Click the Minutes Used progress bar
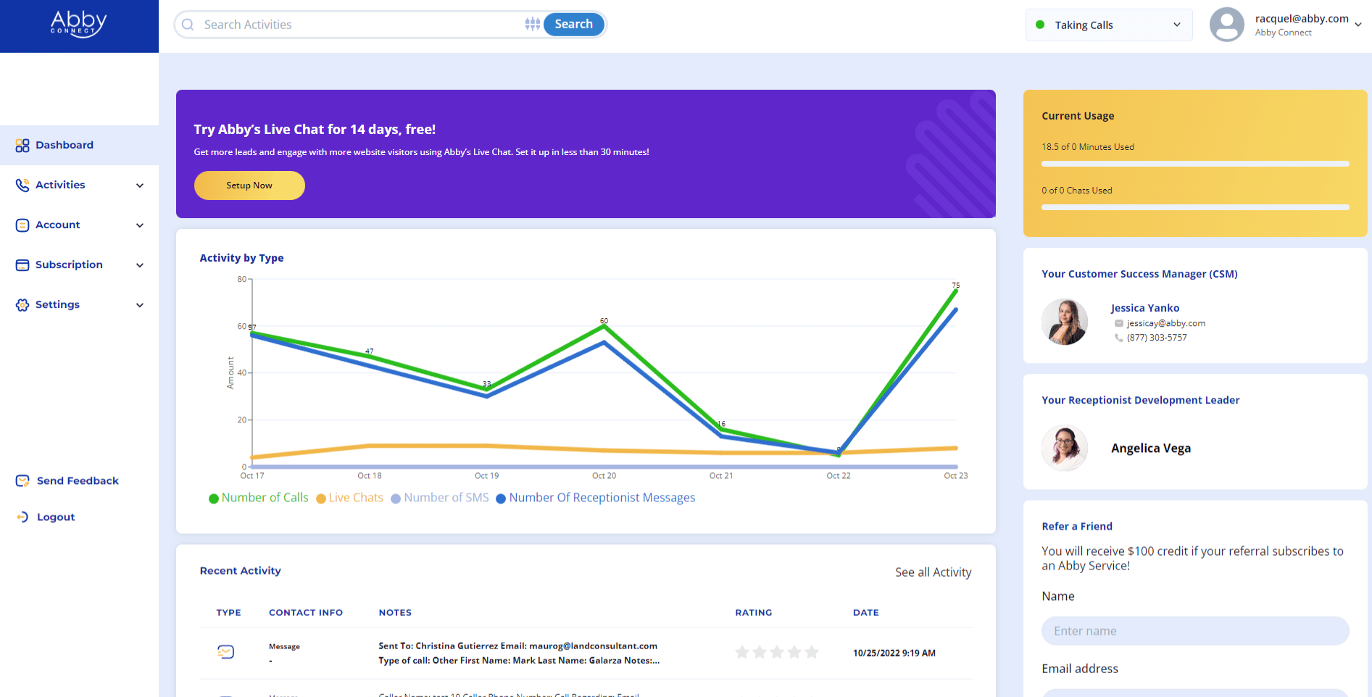The image size is (1372, 697). click(x=1195, y=164)
